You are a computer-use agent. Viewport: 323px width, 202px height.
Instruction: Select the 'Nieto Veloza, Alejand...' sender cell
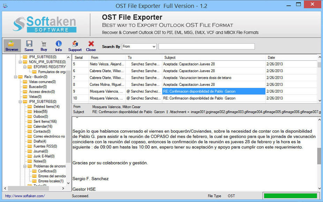107,64
